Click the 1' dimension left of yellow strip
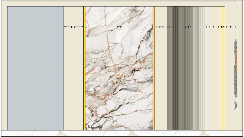244x137 pixels. 214,27
